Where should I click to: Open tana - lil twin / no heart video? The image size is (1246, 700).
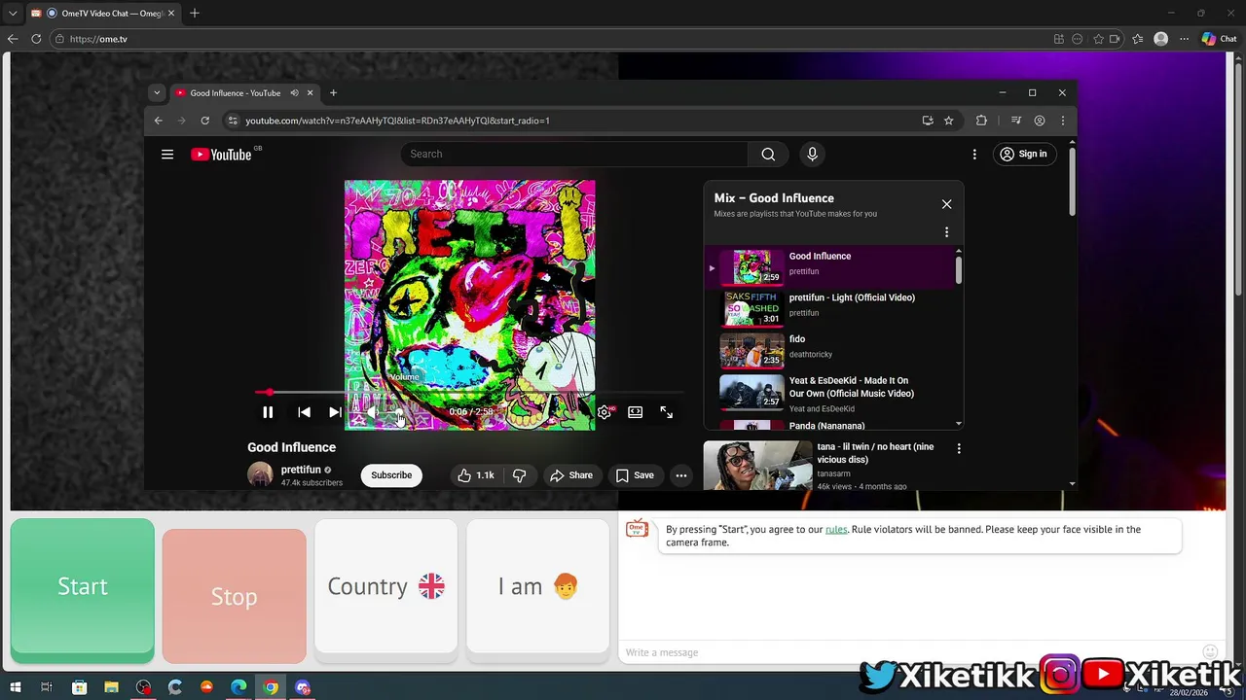coord(823,466)
